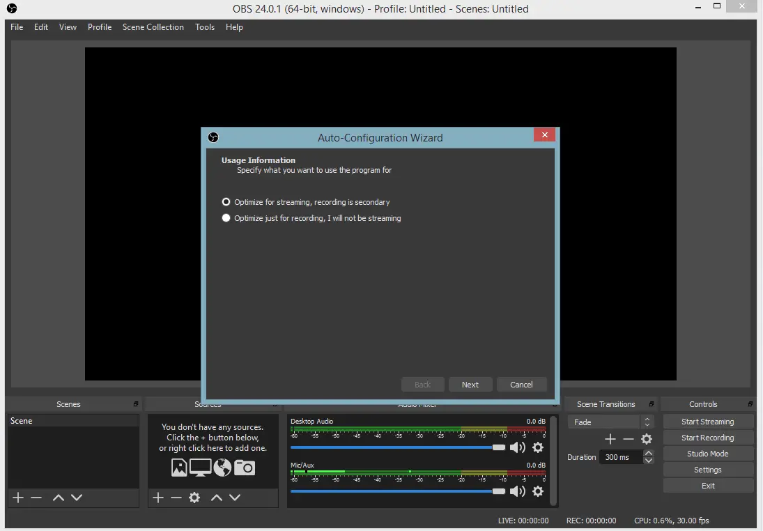
Task: Click the display capture monitor icon
Action: click(x=201, y=468)
